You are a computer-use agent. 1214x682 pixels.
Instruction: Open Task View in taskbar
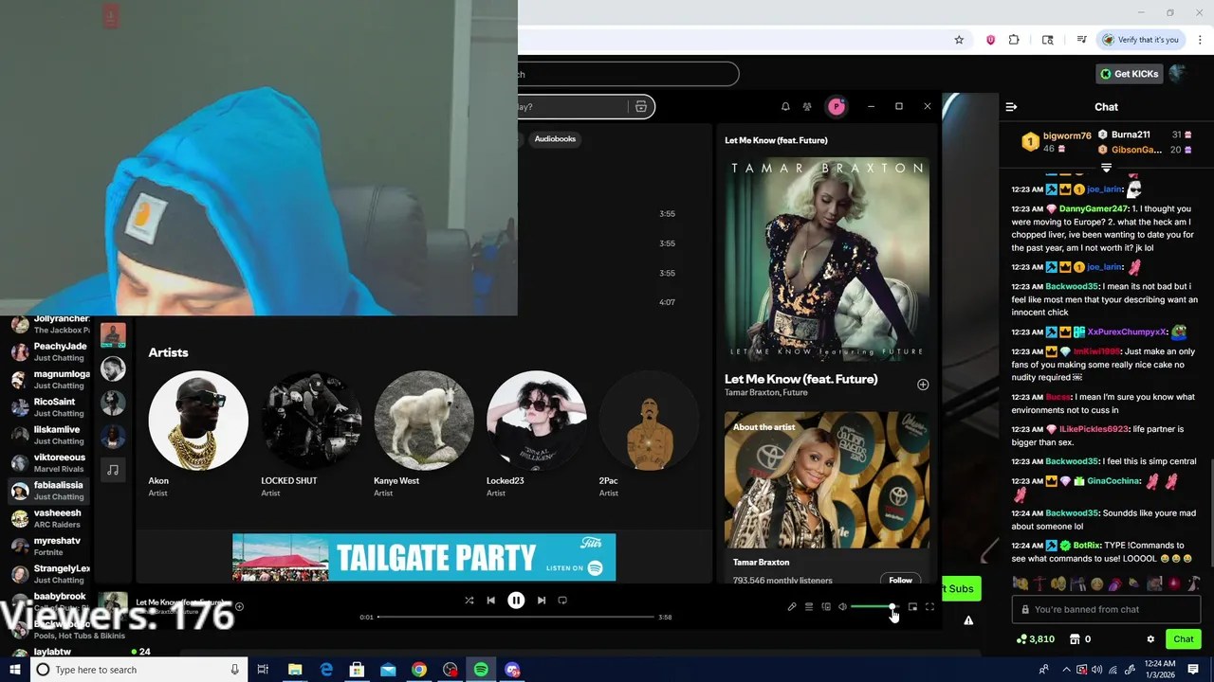click(x=263, y=670)
